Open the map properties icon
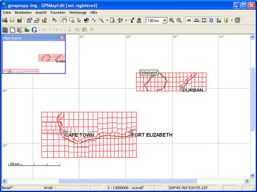This screenshot has height=192, width=257. tap(29, 20)
